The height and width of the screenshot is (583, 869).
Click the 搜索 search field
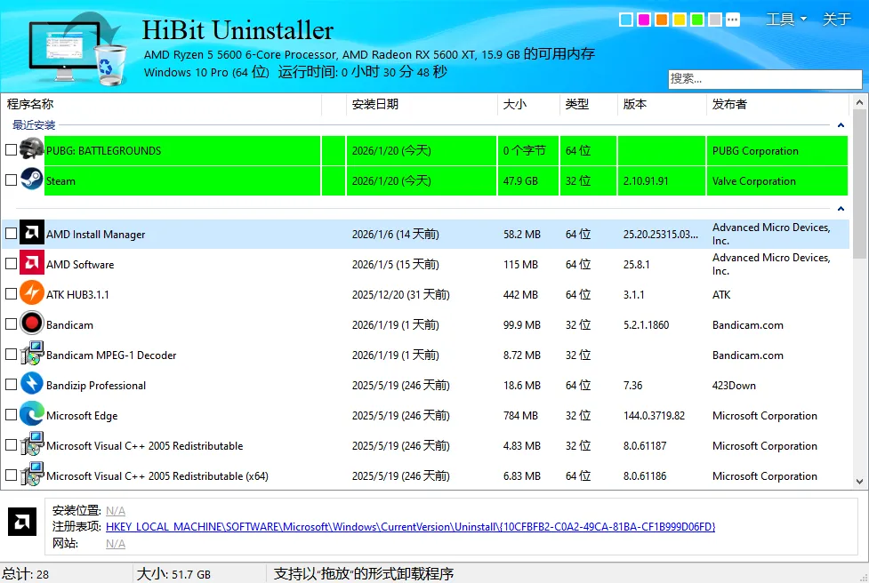tap(765, 78)
